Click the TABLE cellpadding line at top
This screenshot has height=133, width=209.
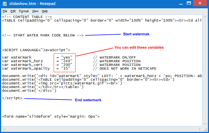click(102, 20)
